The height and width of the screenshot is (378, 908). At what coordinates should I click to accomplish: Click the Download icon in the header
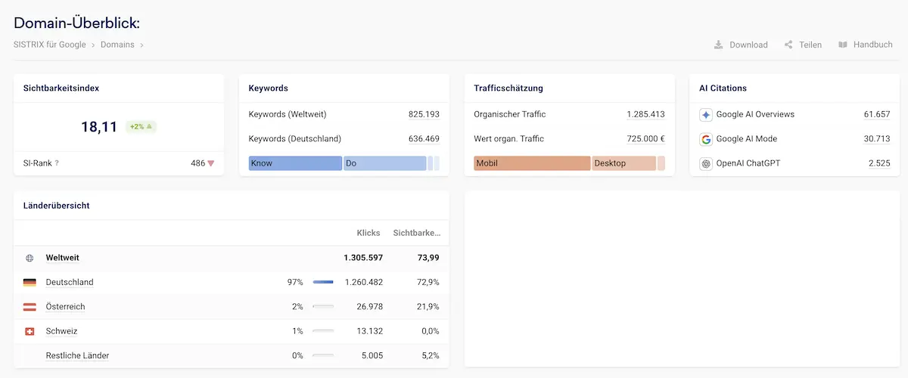(x=718, y=45)
